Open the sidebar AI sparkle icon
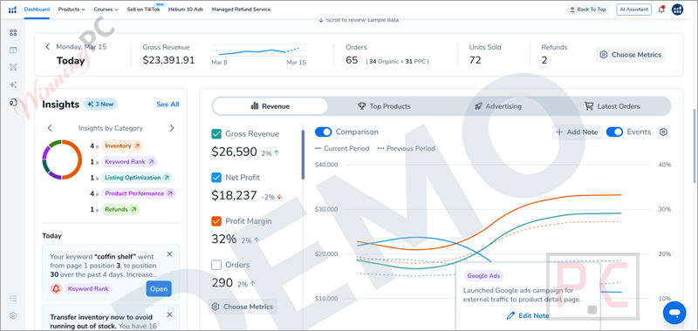The image size is (698, 331). coord(13,84)
